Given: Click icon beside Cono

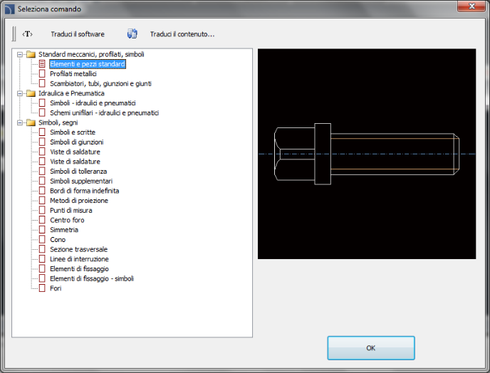Looking at the screenshot, I should click(x=42, y=240).
